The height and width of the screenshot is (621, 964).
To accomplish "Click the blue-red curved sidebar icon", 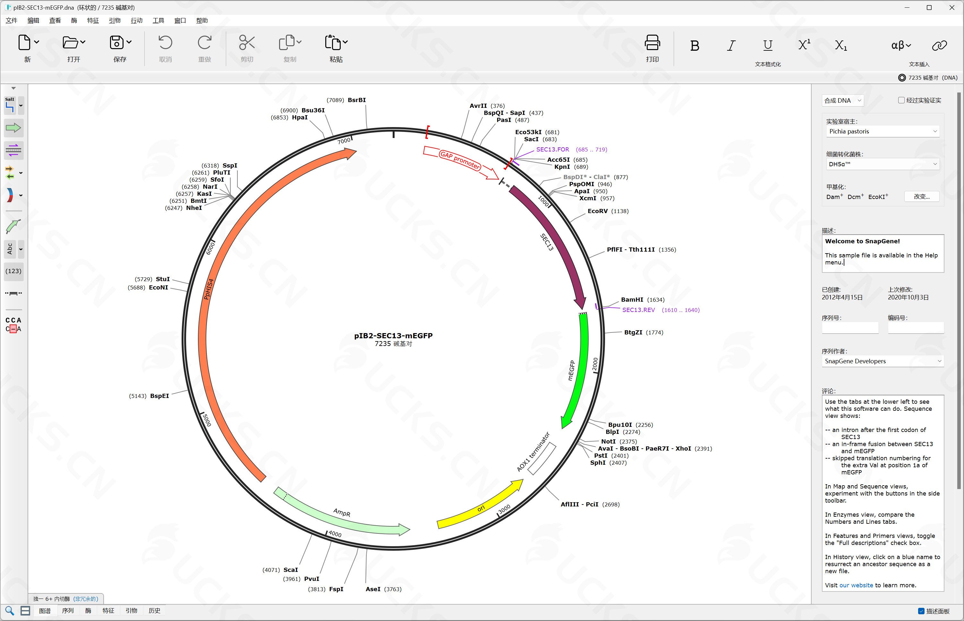I will click(10, 195).
